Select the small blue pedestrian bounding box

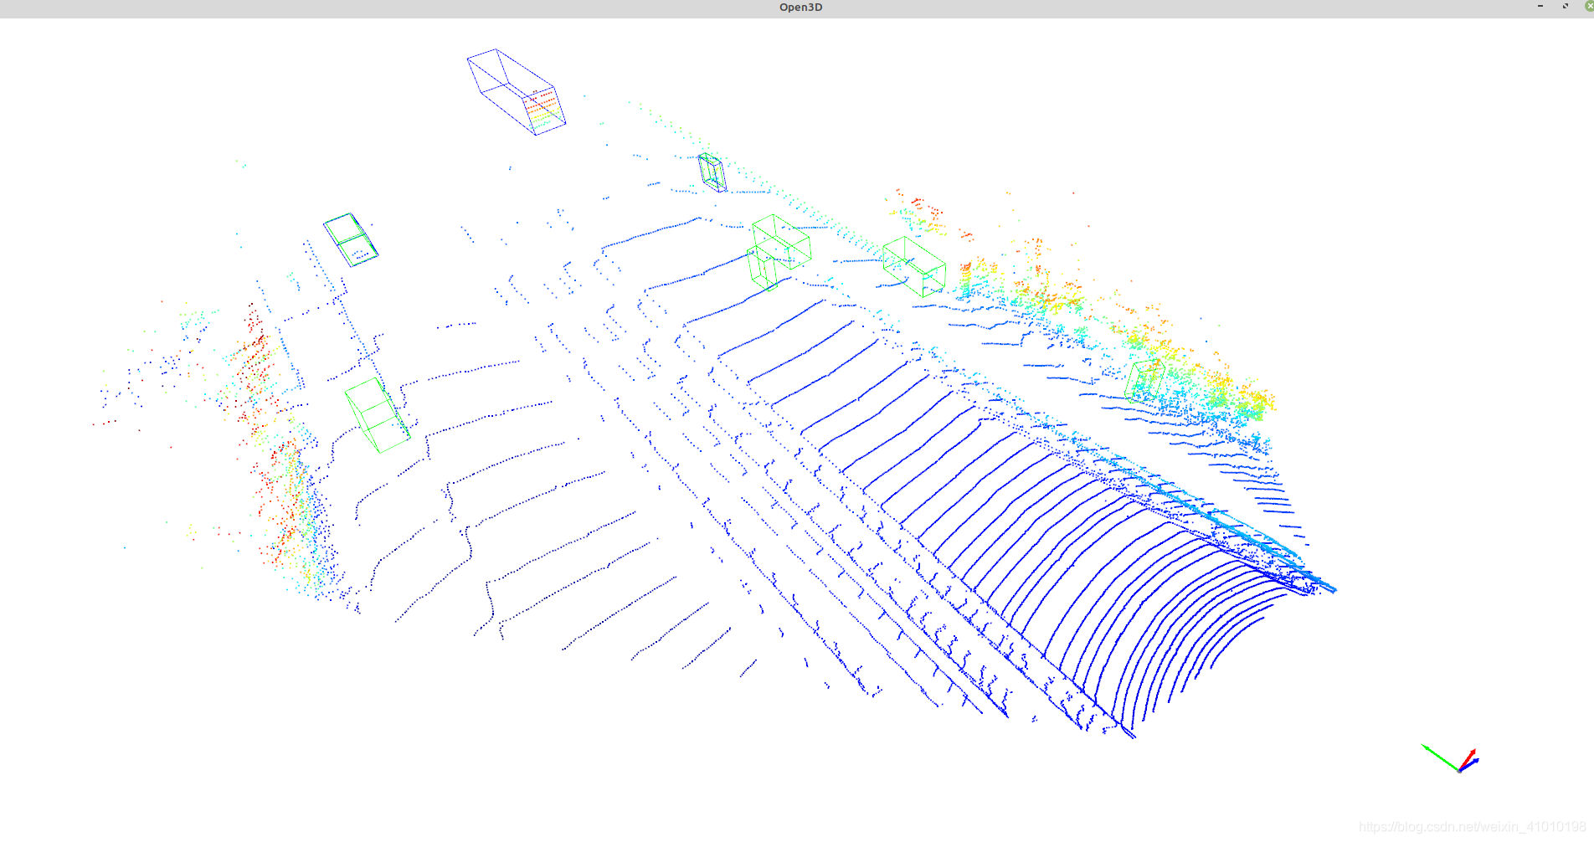712,173
